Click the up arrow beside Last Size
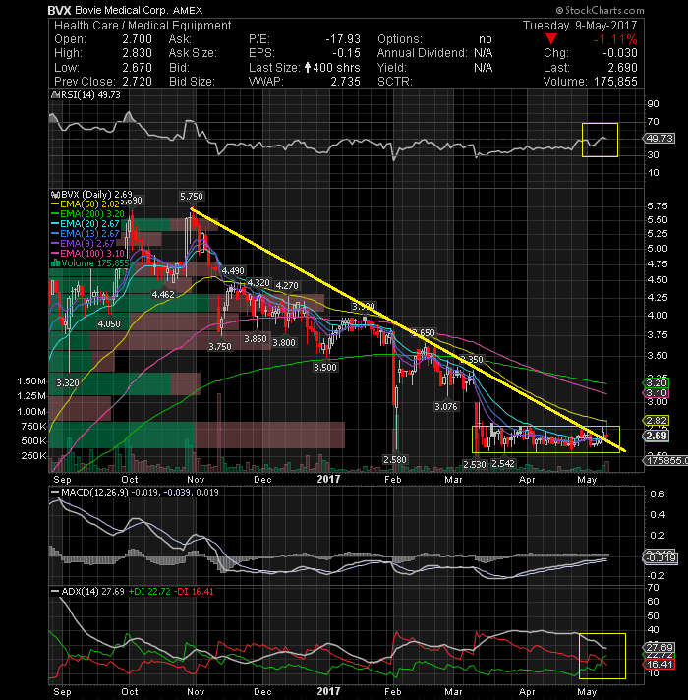The height and width of the screenshot is (700, 688). [308, 68]
